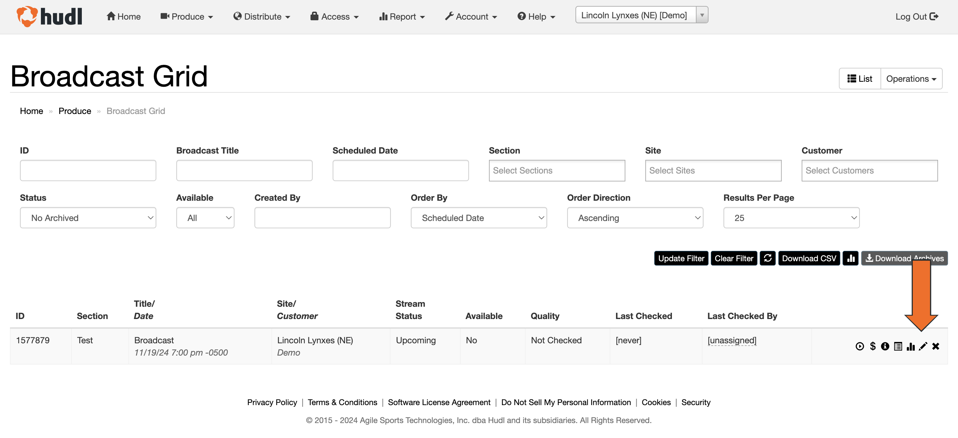The height and width of the screenshot is (438, 958).
Task: Change Order Direction from Ascending
Action: 634,218
